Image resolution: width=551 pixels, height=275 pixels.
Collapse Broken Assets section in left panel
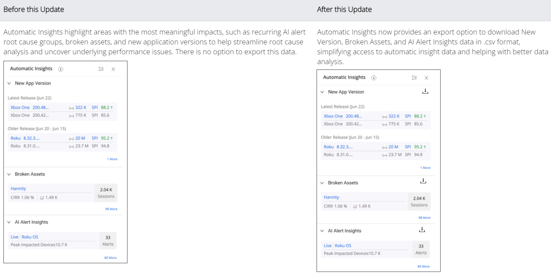point(9,174)
